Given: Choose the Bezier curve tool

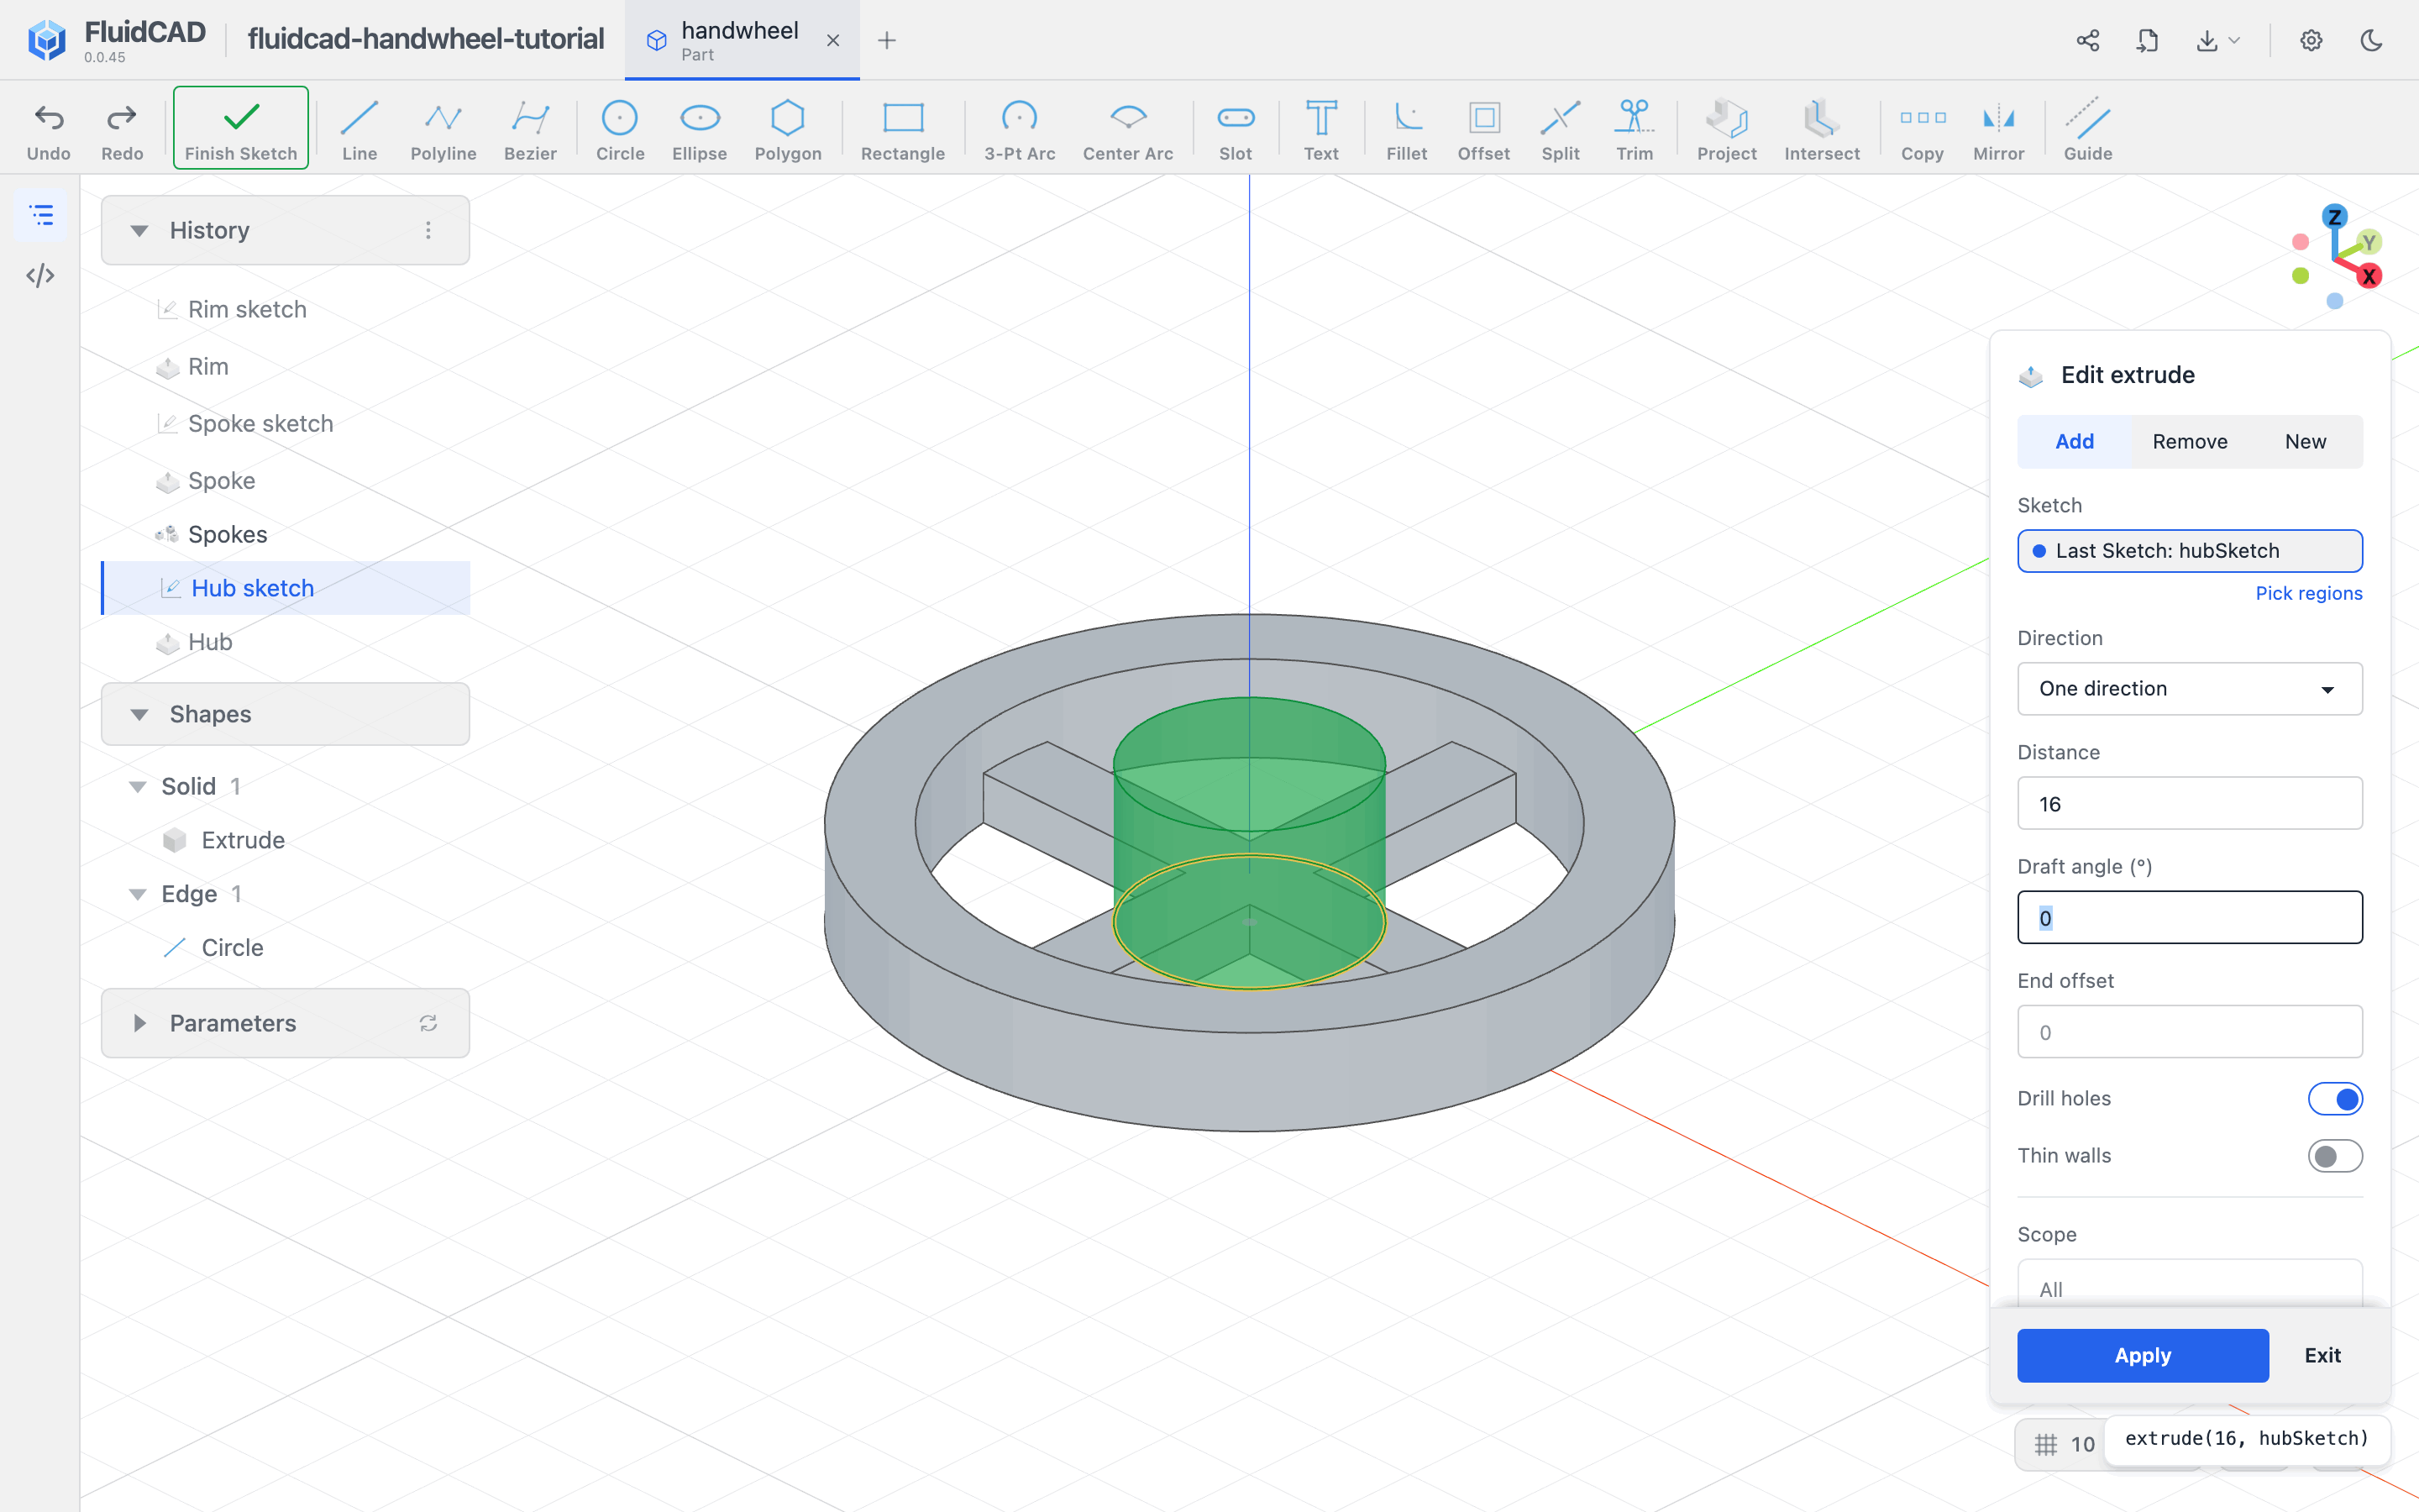Looking at the screenshot, I should (530, 129).
